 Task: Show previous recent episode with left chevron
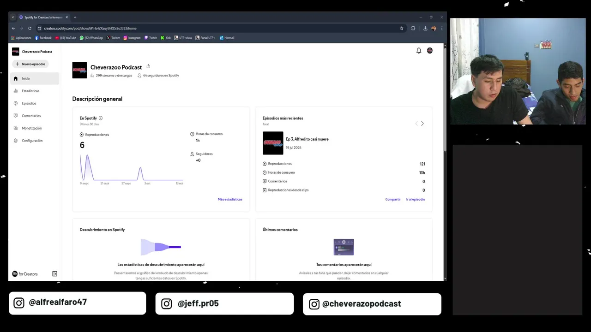[416, 124]
